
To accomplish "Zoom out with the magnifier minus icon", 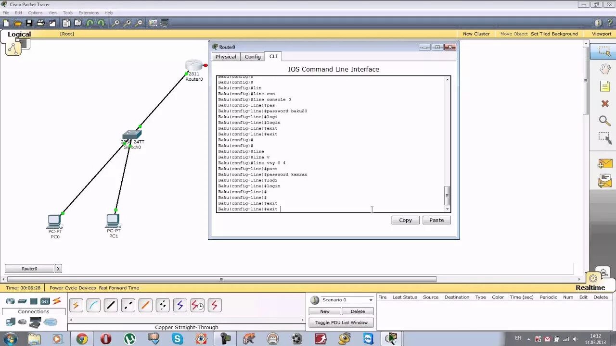I will pos(139,23).
